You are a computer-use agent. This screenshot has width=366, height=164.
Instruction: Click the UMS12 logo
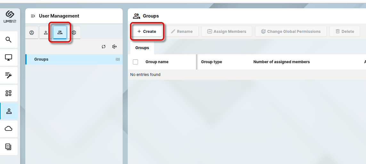10,17
